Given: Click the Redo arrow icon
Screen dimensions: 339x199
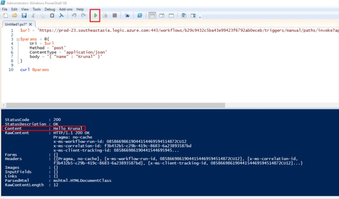Looking at the screenshot, I should click(83, 16).
